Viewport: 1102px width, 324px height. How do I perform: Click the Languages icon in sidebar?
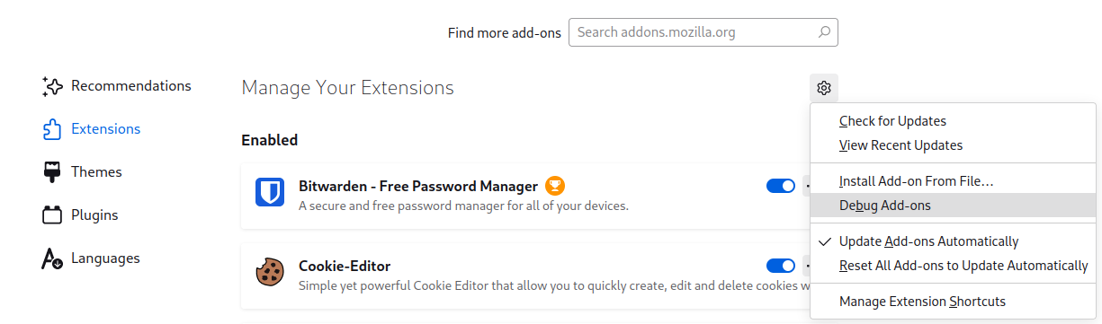[52, 258]
